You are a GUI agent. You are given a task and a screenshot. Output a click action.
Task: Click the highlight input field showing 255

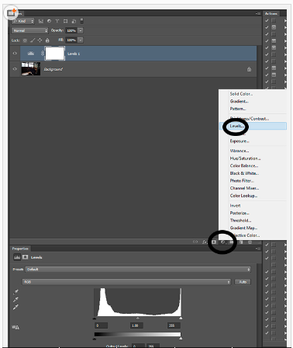tap(174, 325)
